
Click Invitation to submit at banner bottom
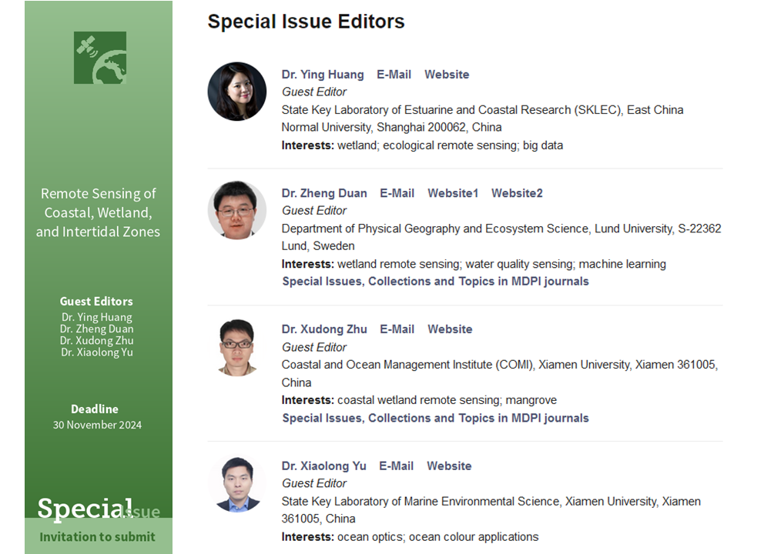coord(98,536)
